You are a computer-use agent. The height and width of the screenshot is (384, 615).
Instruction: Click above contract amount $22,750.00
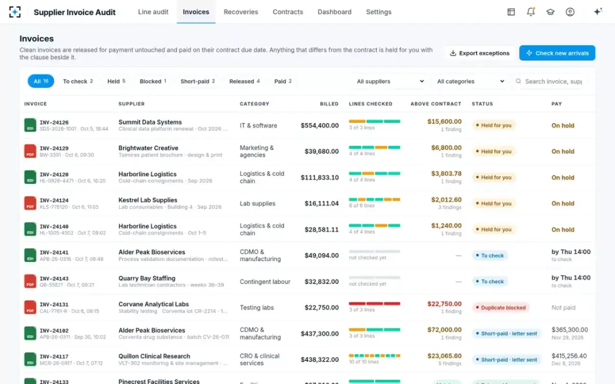tap(444, 304)
